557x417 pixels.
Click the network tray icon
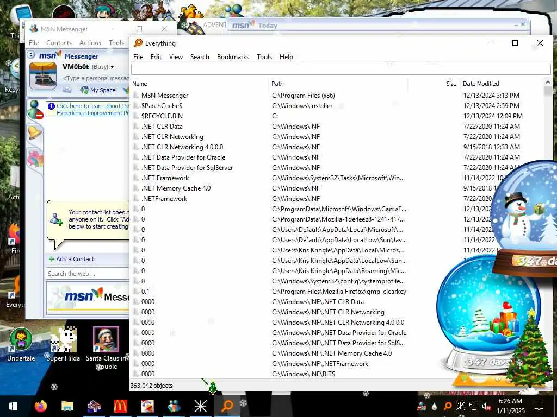coord(474,406)
